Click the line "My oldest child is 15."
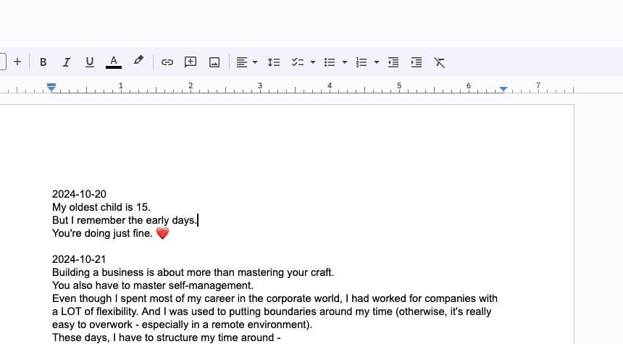This screenshot has height=344, width=623. (x=101, y=207)
